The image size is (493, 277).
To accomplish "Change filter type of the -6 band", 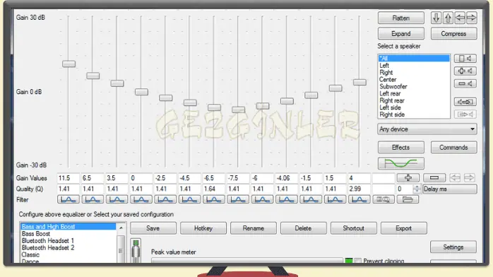I will [x=262, y=199].
